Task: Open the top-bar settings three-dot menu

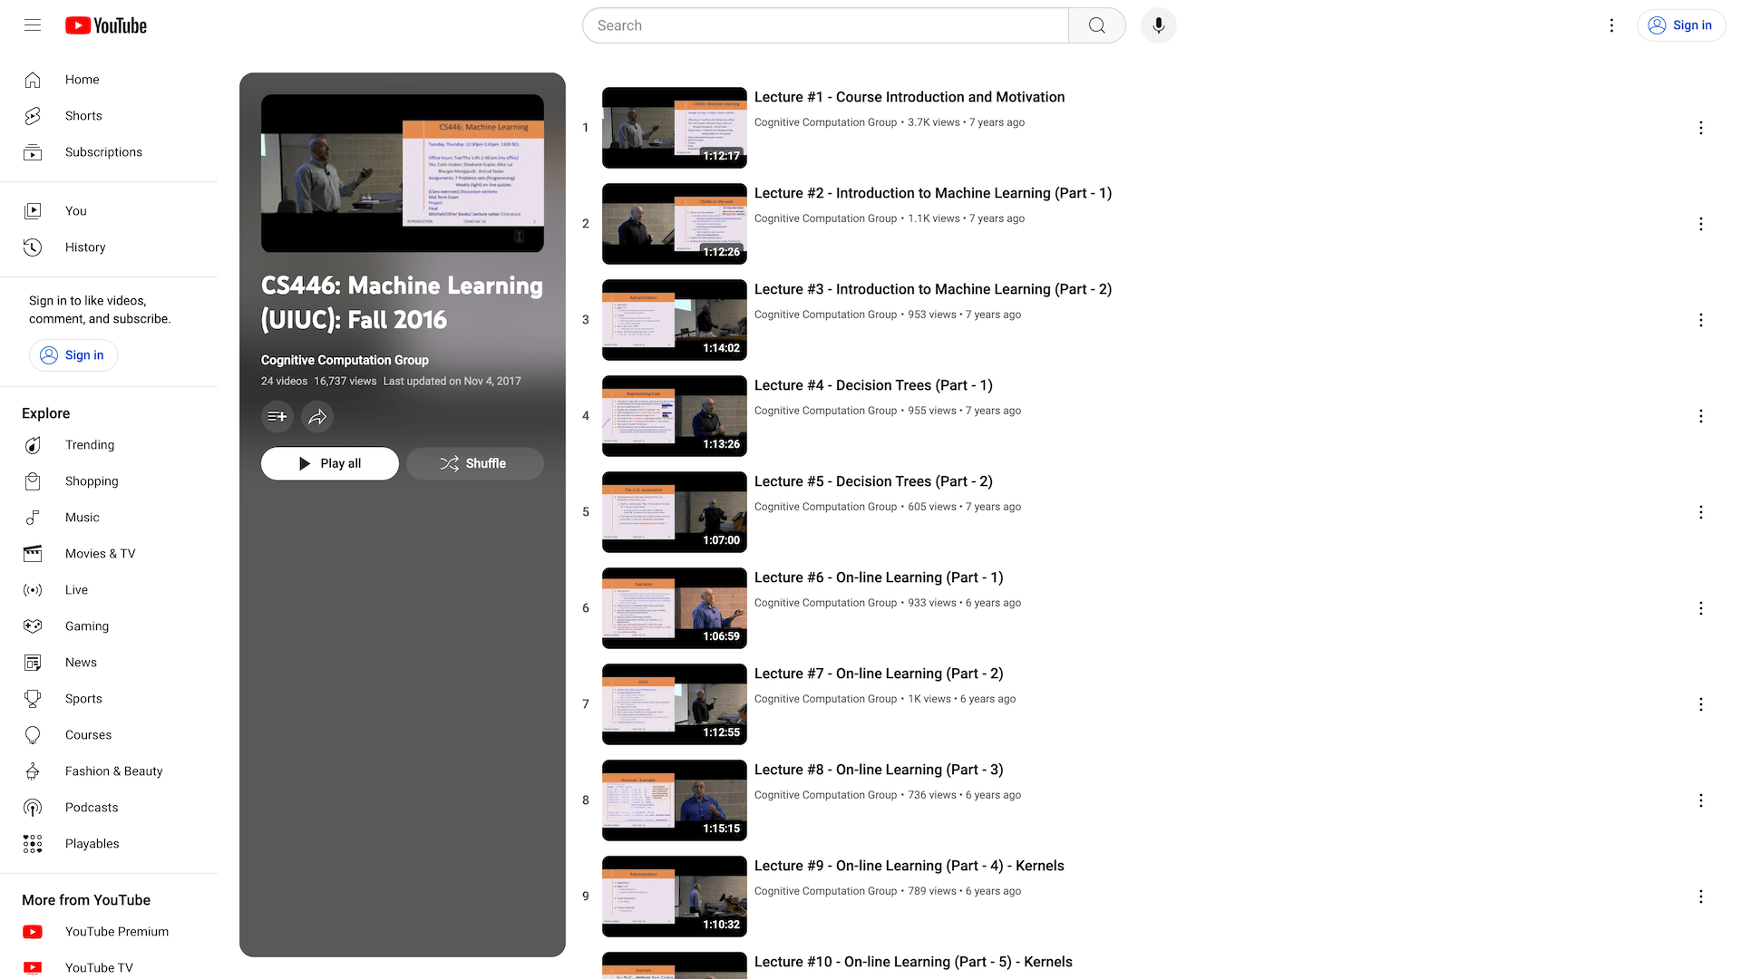Action: pyautogui.click(x=1611, y=25)
